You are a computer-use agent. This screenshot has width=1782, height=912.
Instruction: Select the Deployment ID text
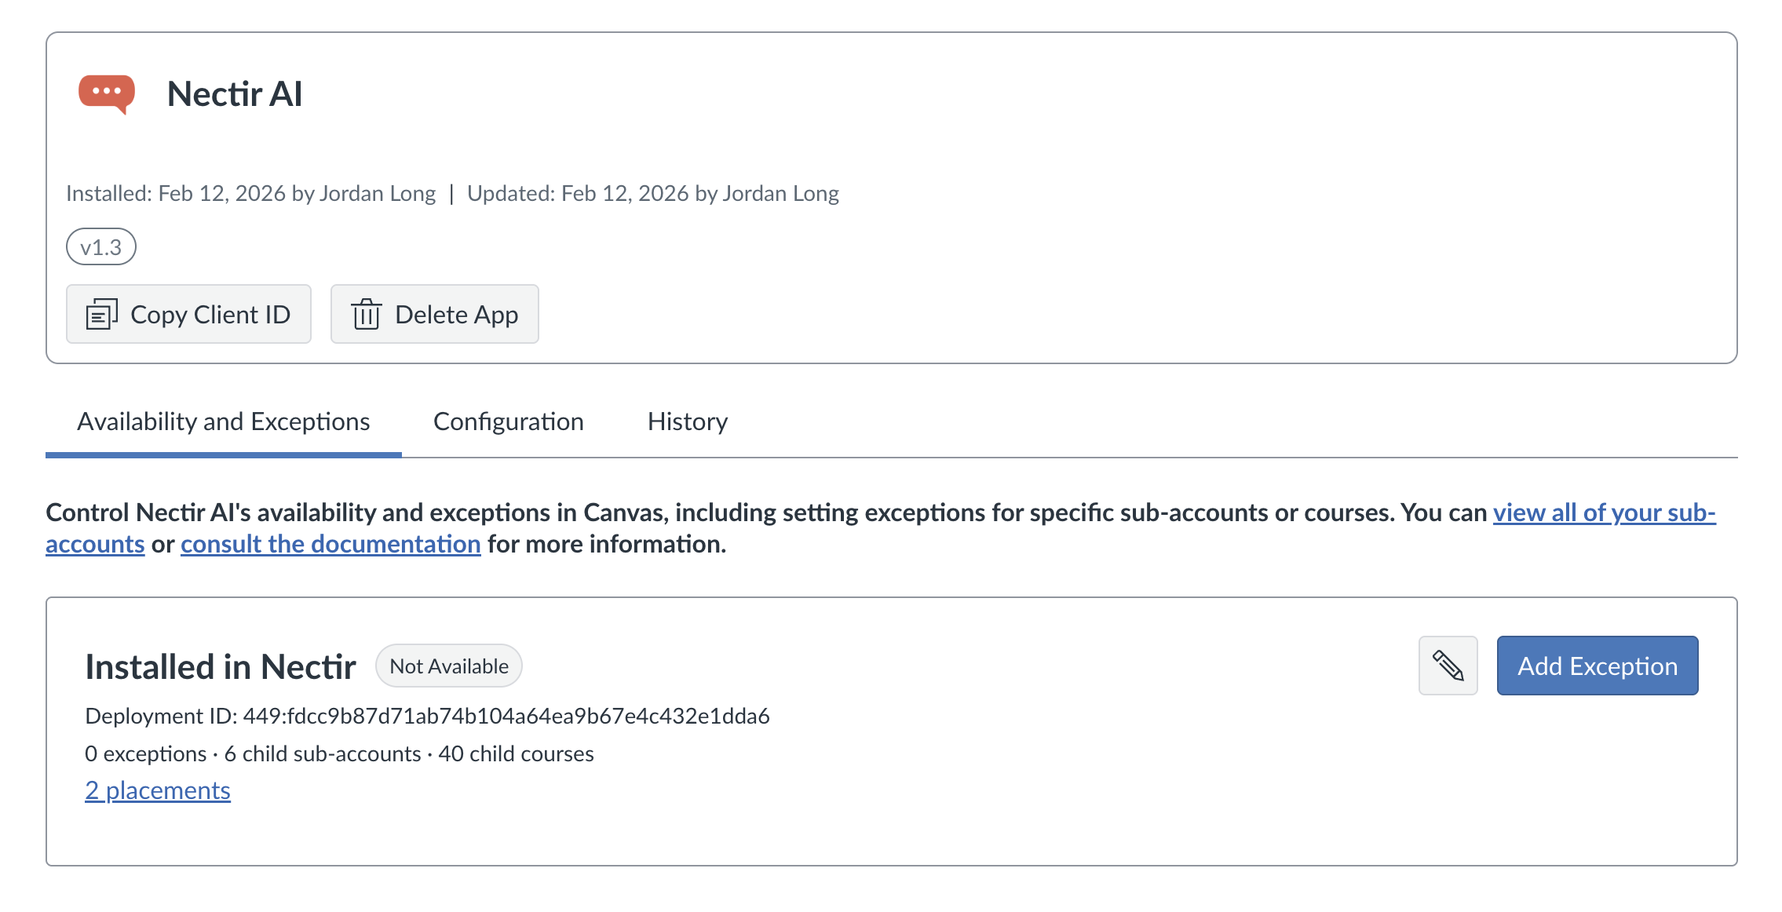[428, 715]
